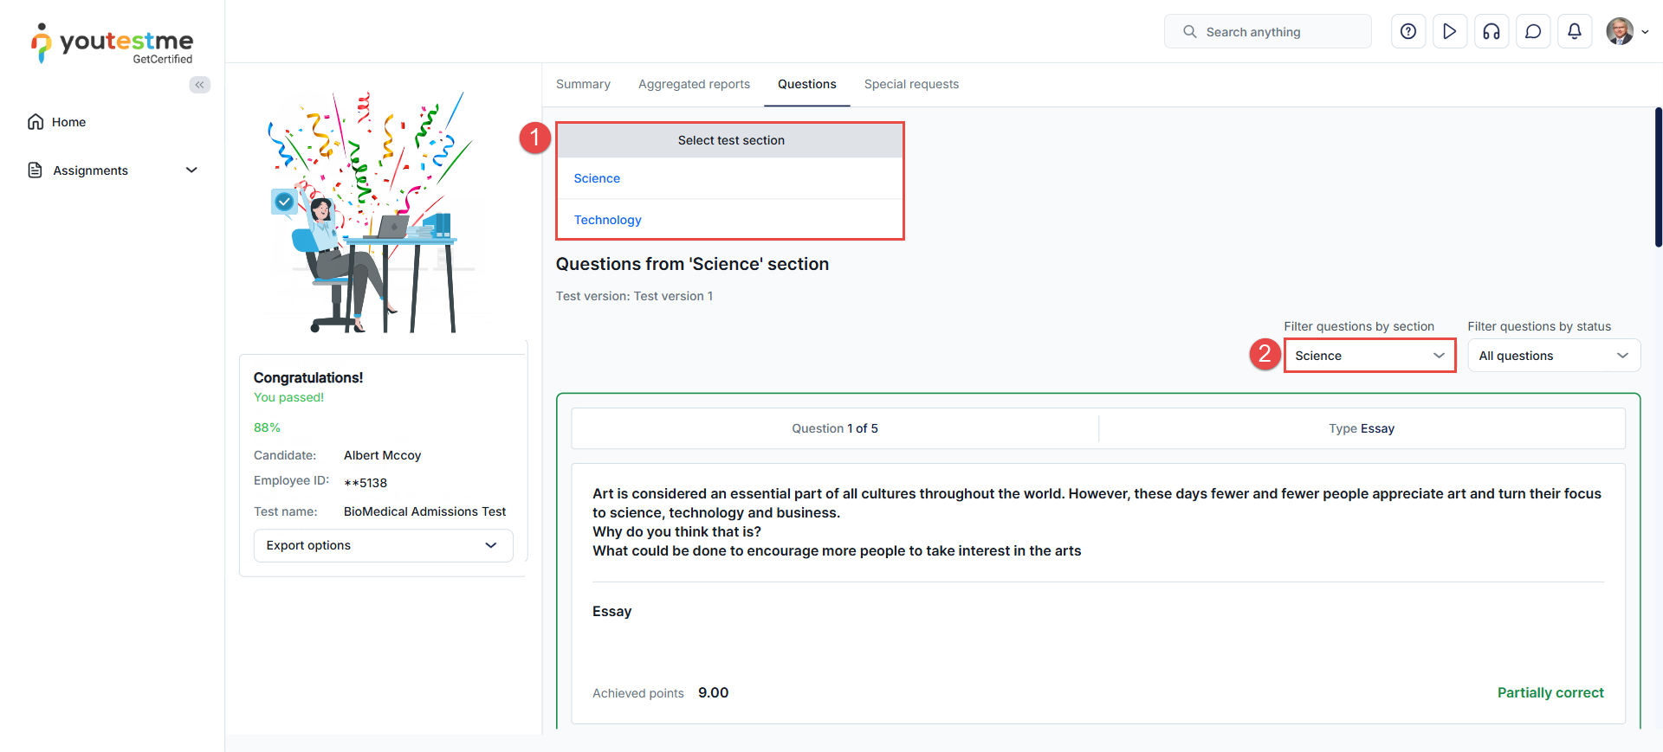Open the help question mark icon
This screenshot has width=1663, height=752.
(x=1408, y=32)
